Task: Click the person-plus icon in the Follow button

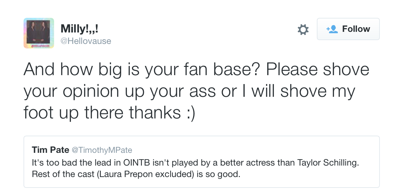Action: click(x=332, y=29)
